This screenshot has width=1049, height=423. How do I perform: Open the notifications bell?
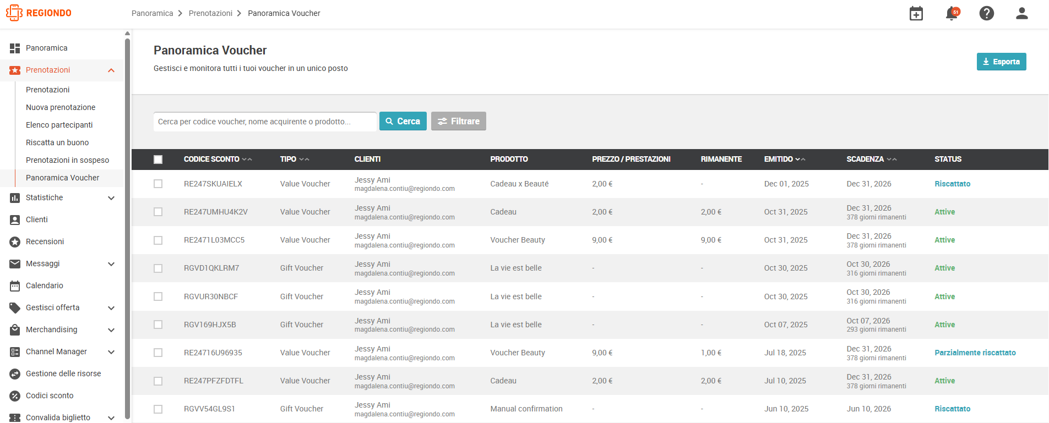coord(952,13)
